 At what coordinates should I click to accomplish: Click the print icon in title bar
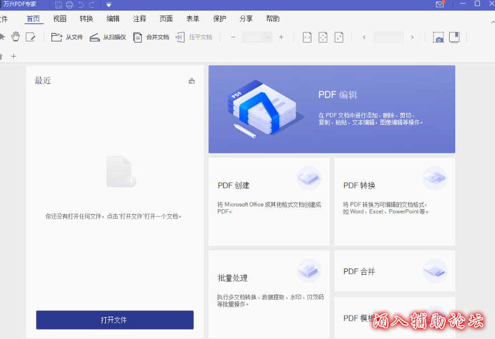pos(69,4)
